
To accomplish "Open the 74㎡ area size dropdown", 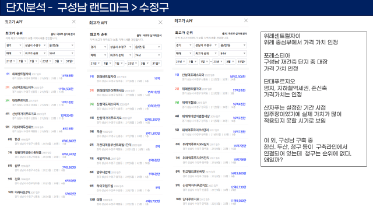I will (147, 55).
